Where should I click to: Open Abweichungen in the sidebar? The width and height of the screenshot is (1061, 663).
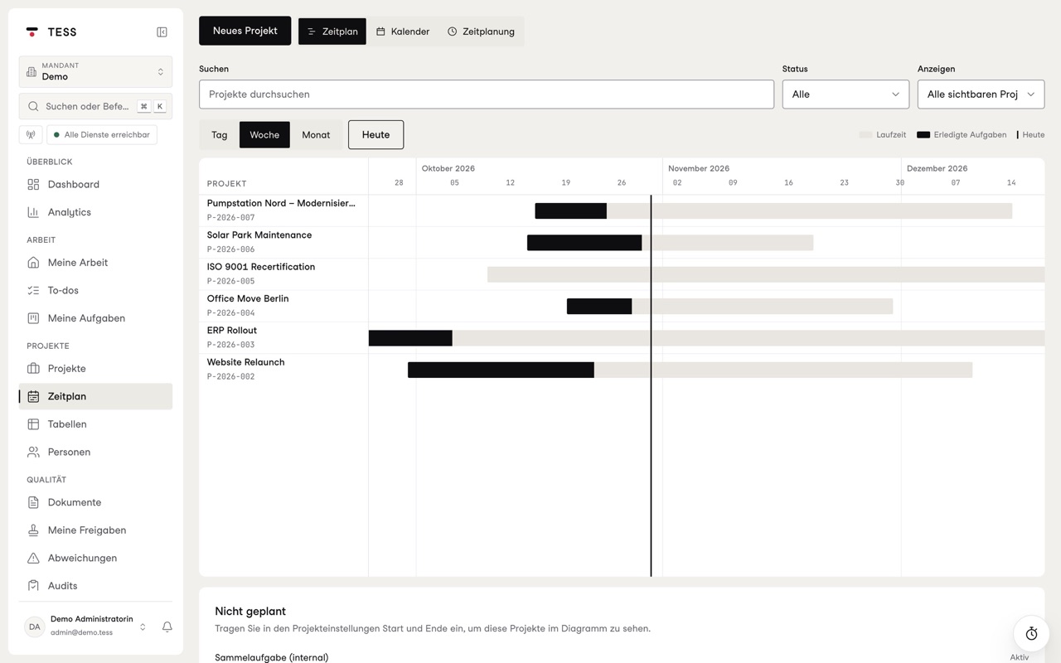click(x=95, y=558)
